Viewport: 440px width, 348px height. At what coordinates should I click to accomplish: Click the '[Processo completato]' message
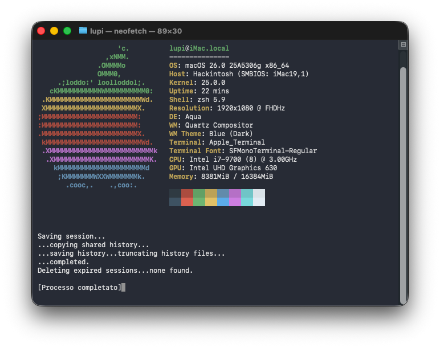click(79, 288)
